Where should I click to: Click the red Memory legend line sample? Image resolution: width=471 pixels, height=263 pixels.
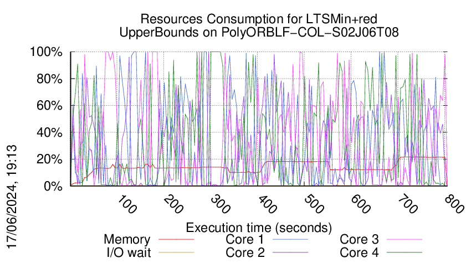tap(176, 239)
